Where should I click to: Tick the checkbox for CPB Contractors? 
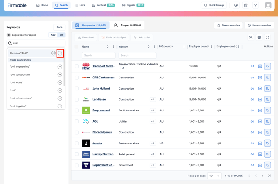click(77, 78)
